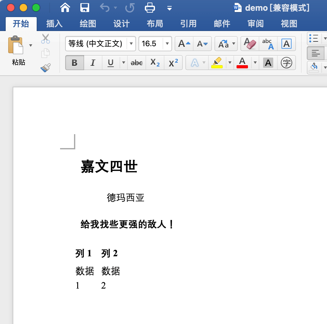Activate the format painter brush
327x324 pixels.
click(46, 68)
